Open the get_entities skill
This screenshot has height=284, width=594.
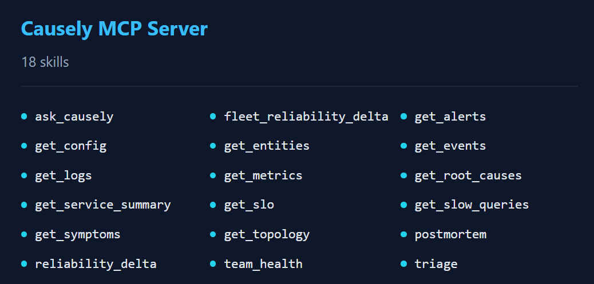tap(267, 146)
